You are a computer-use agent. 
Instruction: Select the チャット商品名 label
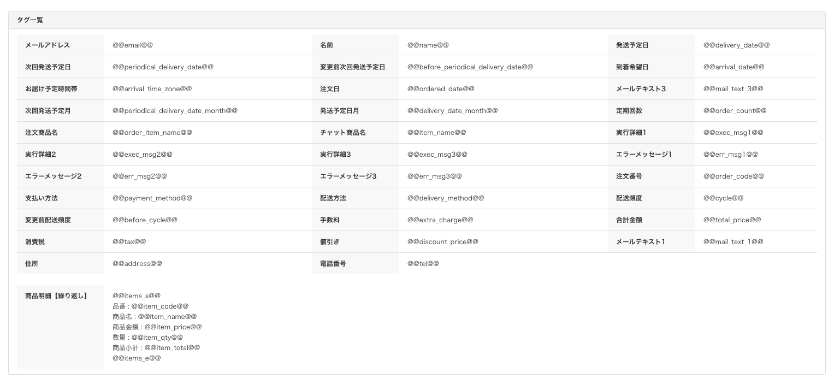coord(343,133)
